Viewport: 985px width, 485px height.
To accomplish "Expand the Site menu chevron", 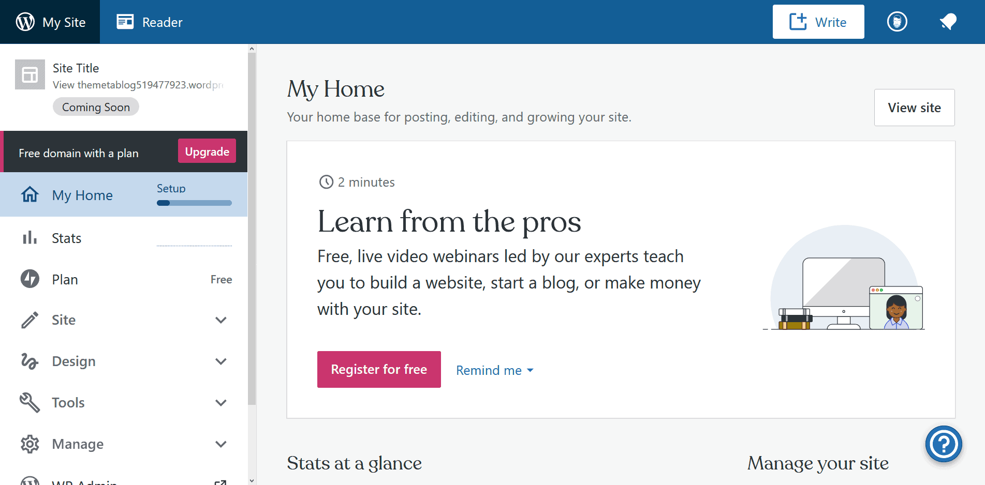I will click(x=221, y=320).
